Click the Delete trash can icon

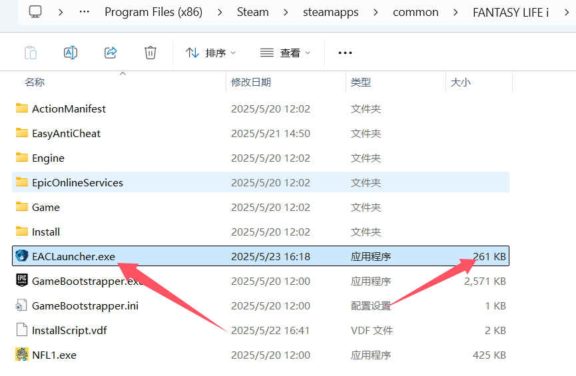(x=150, y=53)
